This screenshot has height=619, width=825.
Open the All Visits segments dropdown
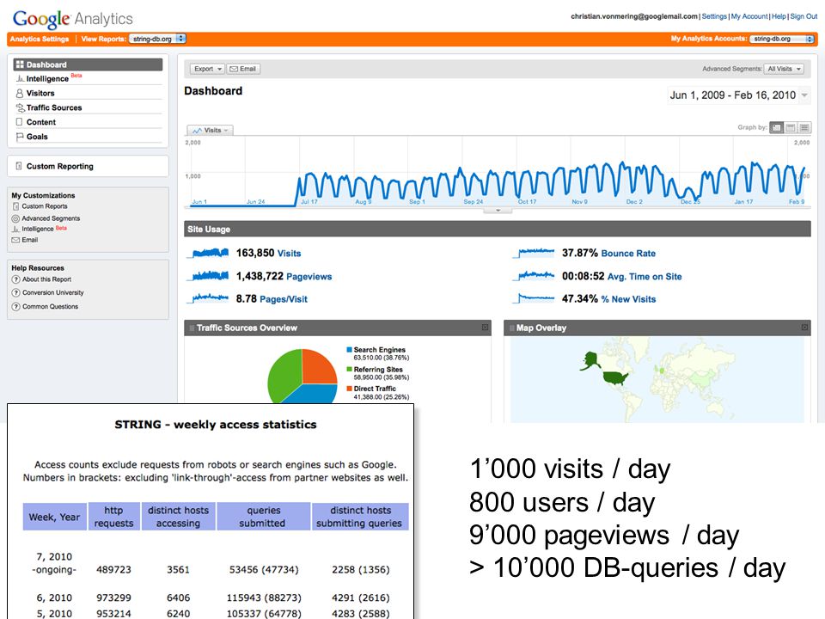(x=784, y=69)
